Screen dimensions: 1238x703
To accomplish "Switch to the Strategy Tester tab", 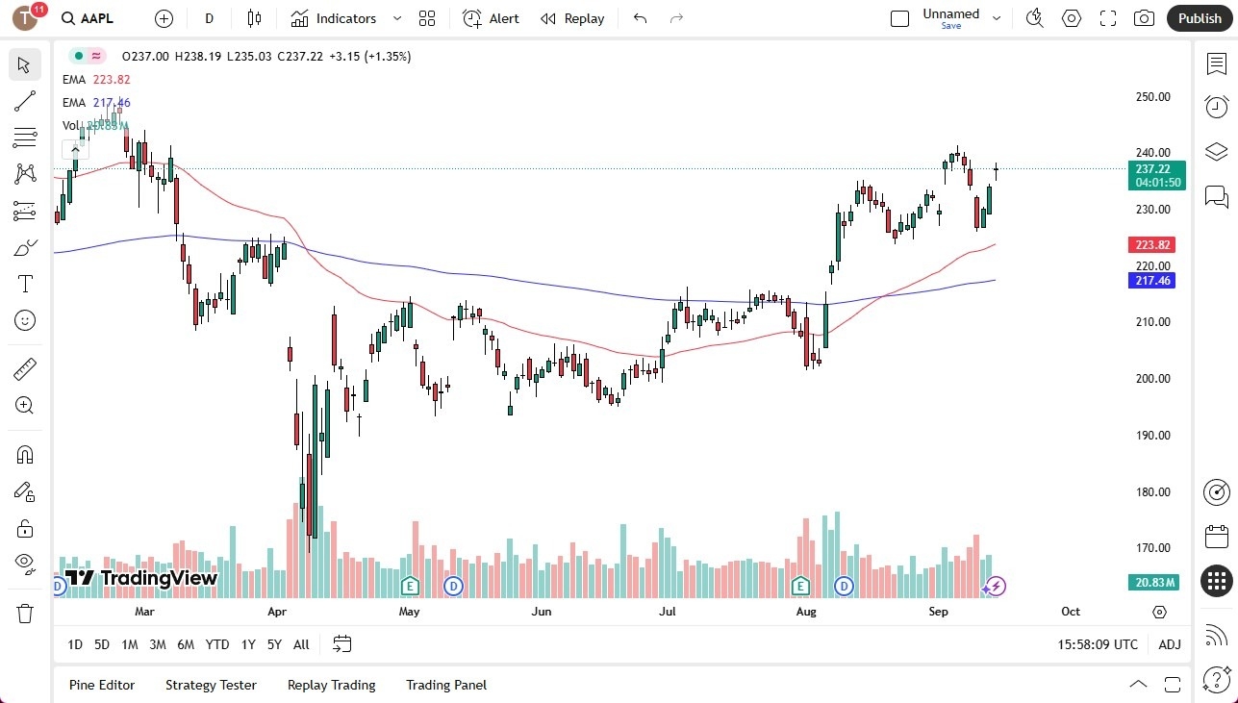I will (211, 685).
